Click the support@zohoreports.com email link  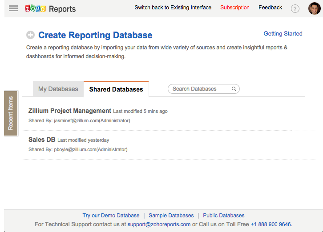coord(159,224)
